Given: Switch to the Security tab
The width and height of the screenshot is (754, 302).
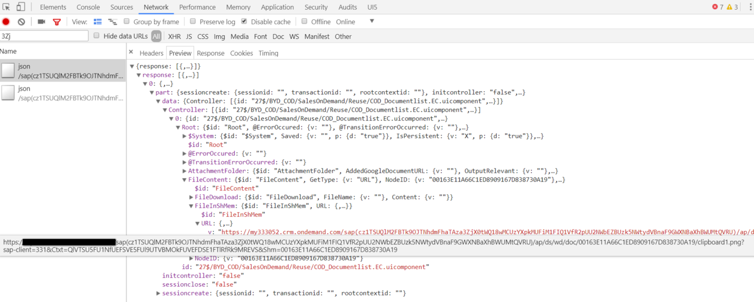Looking at the screenshot, I should pyautogui.click(x=316, y=7).
